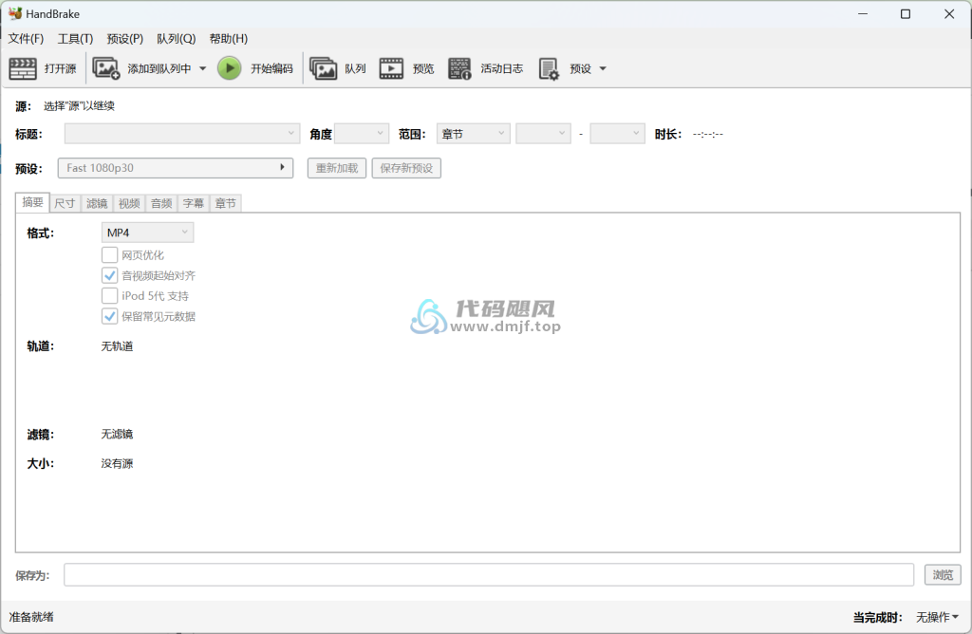Screen dimensions: 972x634
Task: Maximize the HandBrake window
Action: (x=906, y=13)
